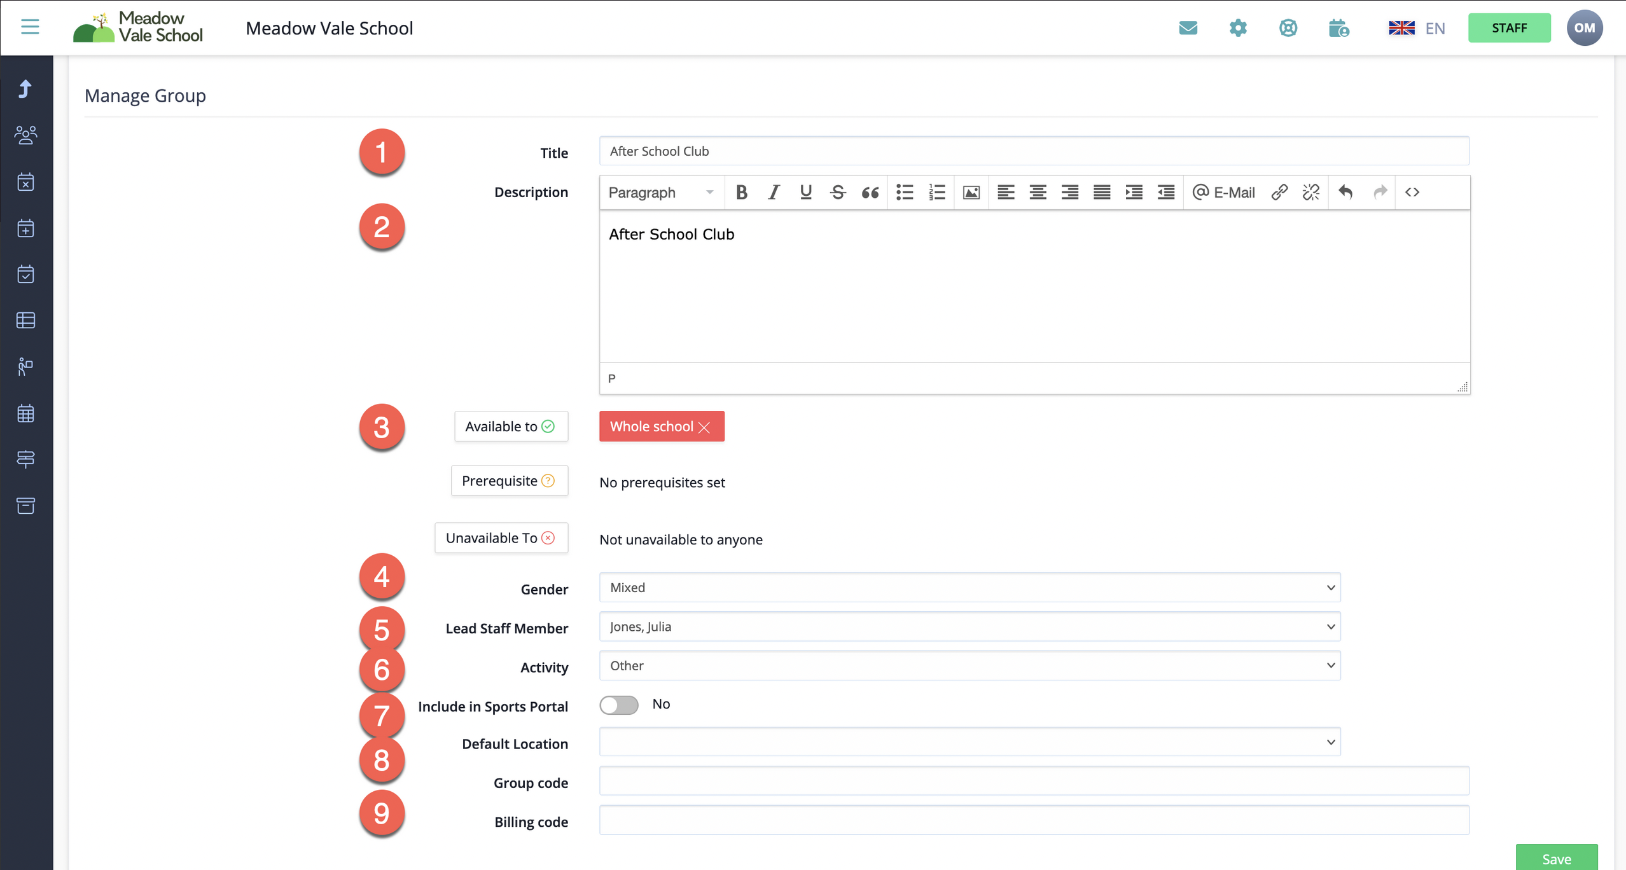Screen dimensions: 1626x870
Task: Insert an image via editor toolbar
Action: coord(971,192)
